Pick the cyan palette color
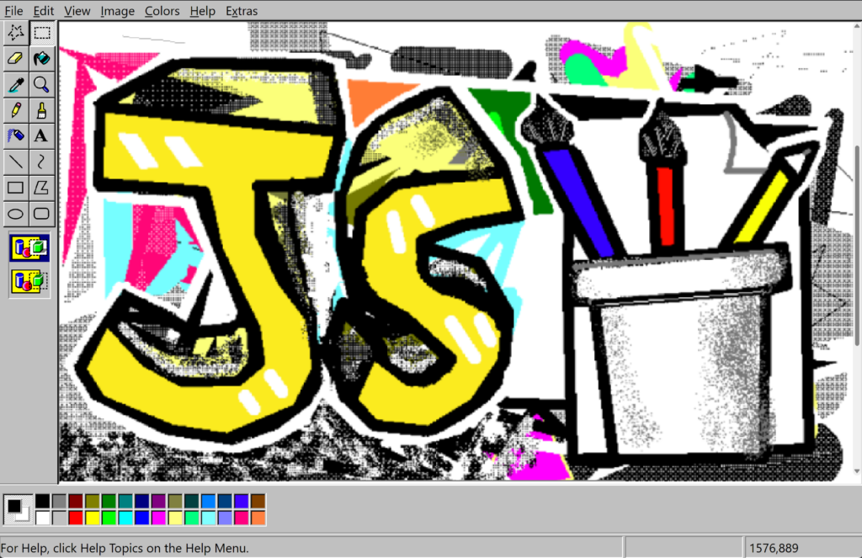The image size is (862, 558). click(125, 518)
